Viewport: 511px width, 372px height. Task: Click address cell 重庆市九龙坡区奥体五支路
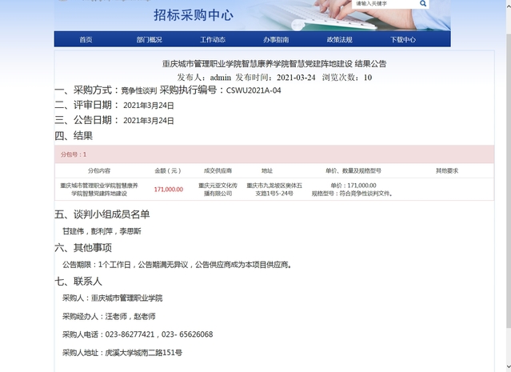point(274,190)
